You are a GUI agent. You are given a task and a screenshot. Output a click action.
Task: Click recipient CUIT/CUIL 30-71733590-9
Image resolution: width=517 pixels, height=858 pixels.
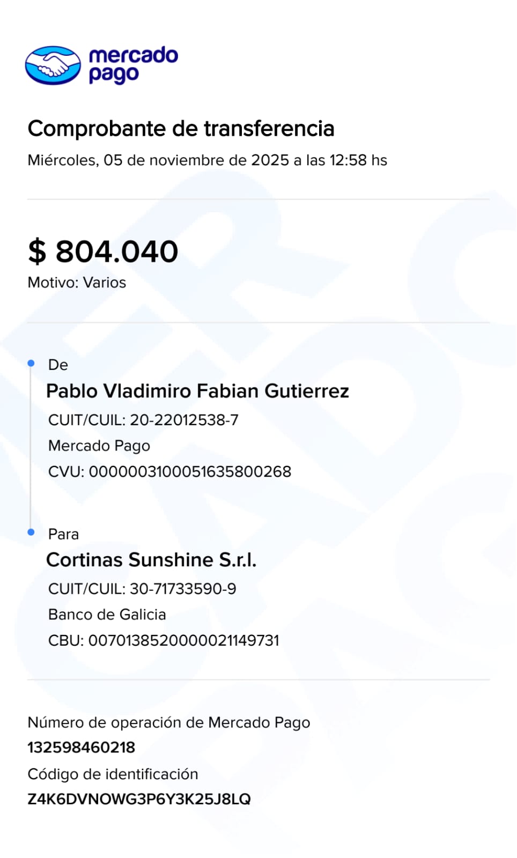[x=142, y=589]
